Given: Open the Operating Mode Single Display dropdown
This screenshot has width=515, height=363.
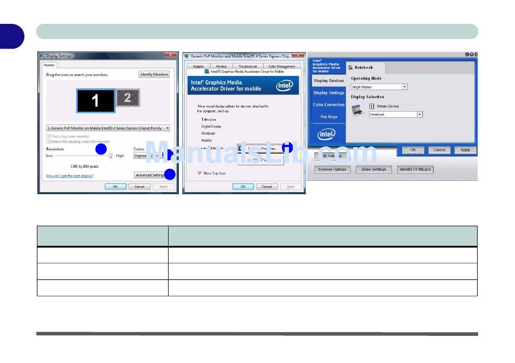Looking at the screenshot, I should [379, 87].
